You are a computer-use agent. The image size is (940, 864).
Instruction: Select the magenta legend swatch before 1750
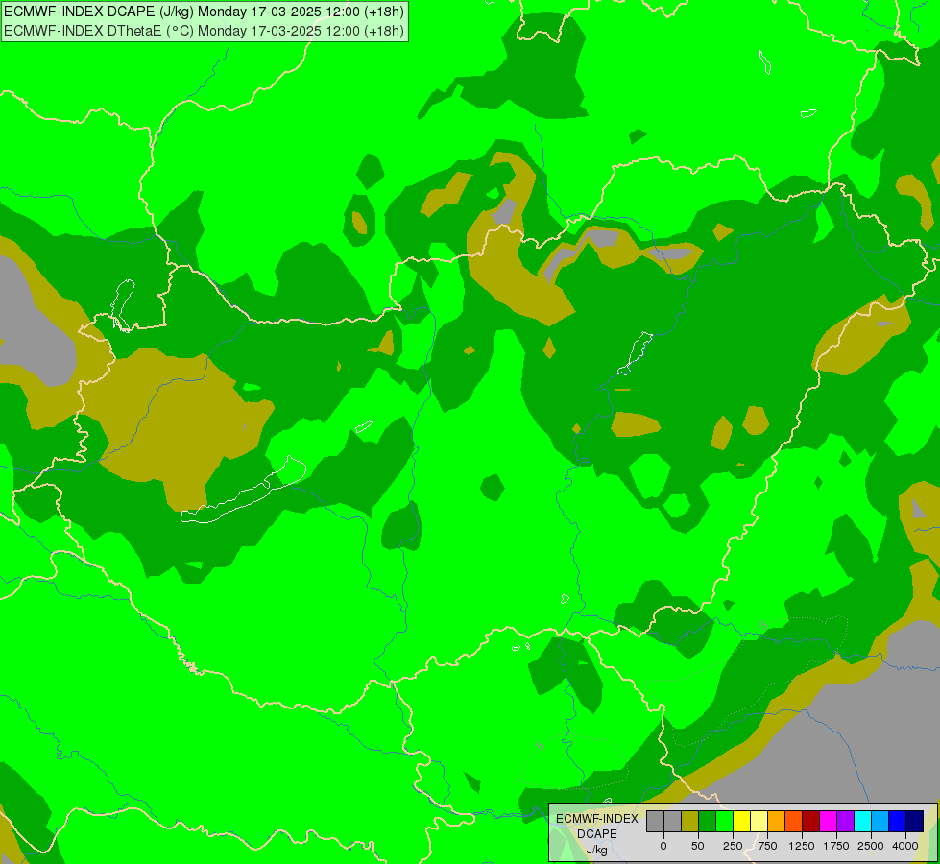tap(829, 822)
